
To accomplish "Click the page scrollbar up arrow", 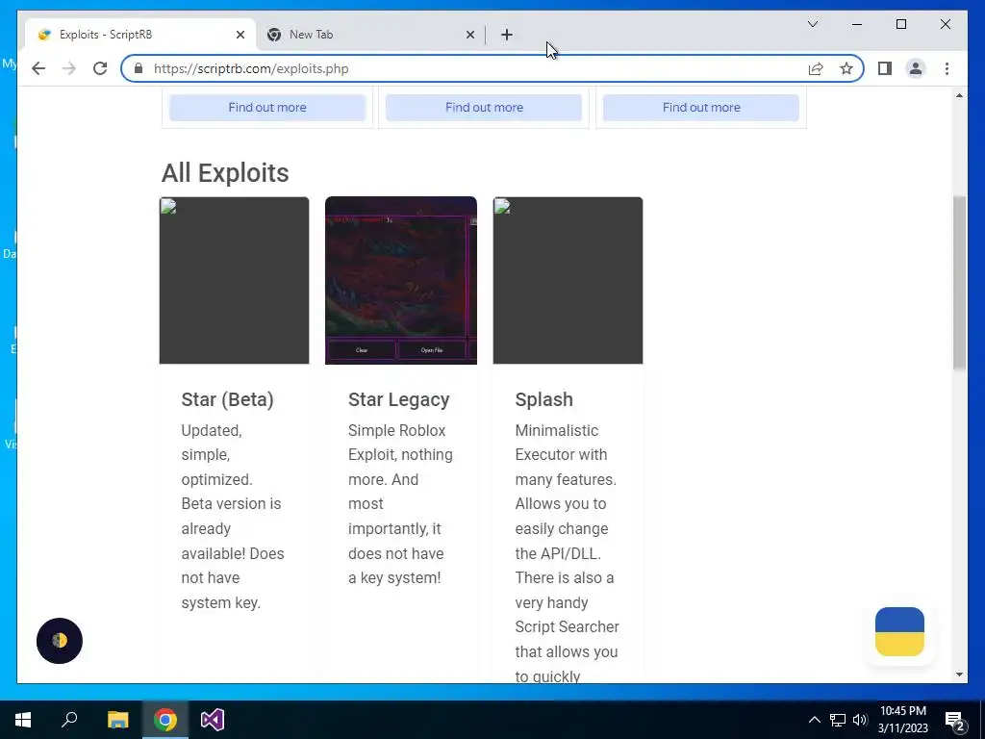I will click(959, 95).
